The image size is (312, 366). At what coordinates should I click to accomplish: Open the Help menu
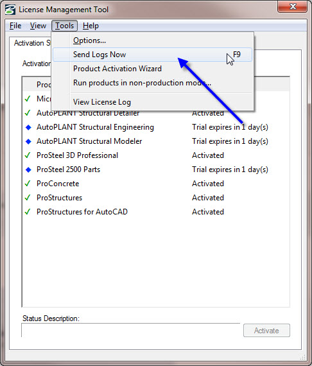point(91,26)
